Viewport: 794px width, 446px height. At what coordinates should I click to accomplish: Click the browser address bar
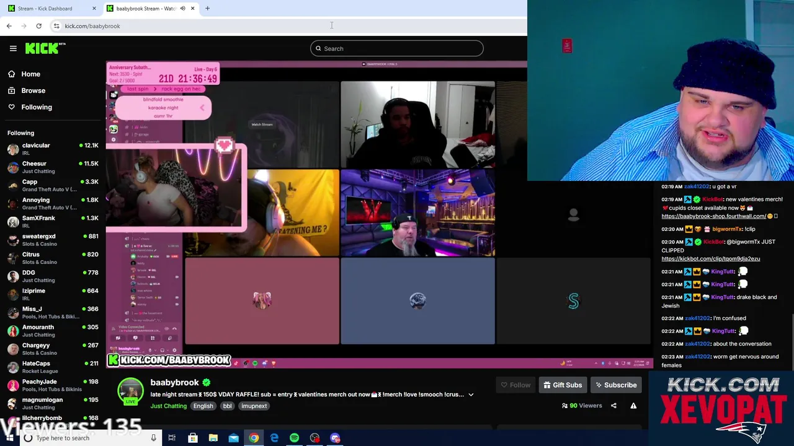pos(292,26)
